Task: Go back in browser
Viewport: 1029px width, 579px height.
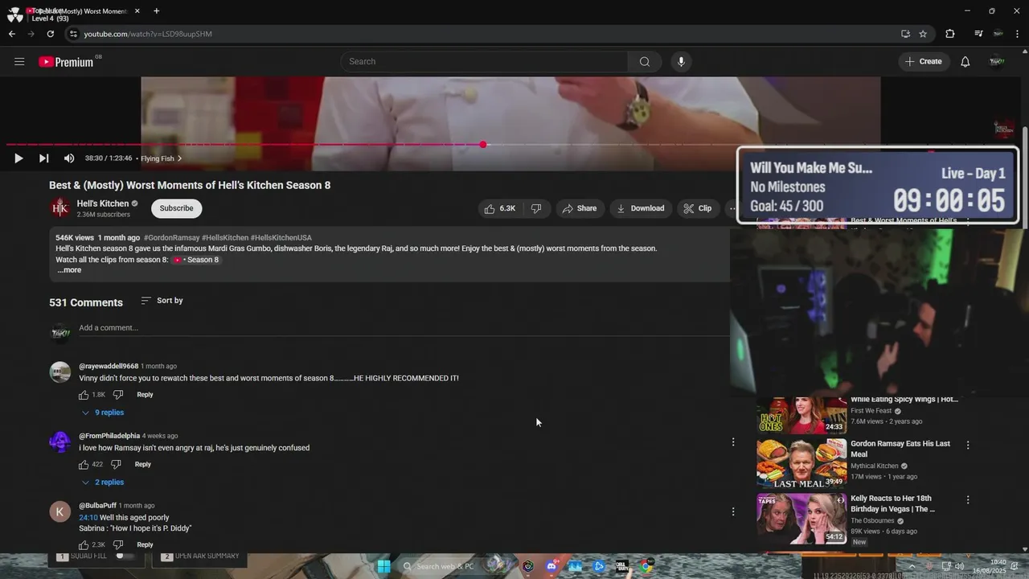Action: click(11, 34)
